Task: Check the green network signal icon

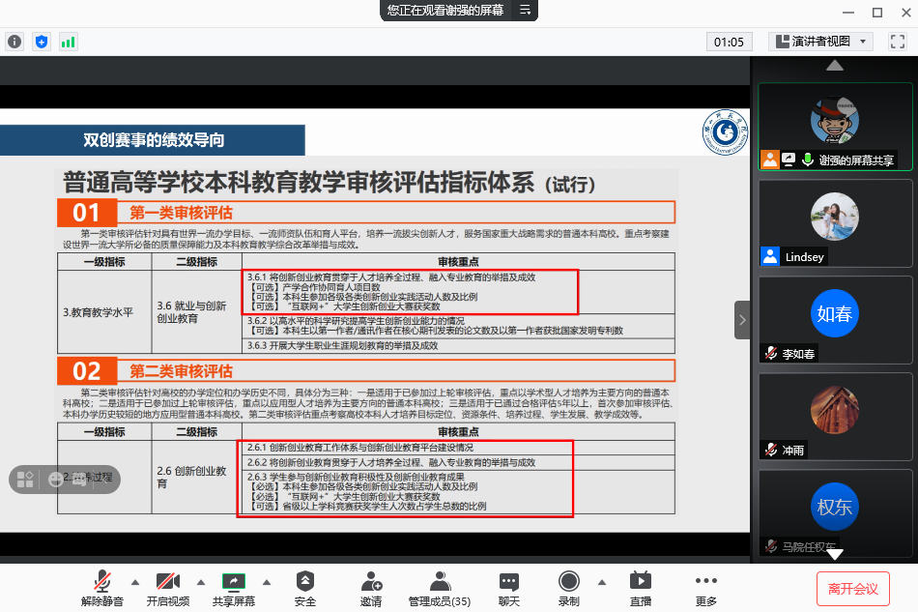Action: click(x=68, y=42)
